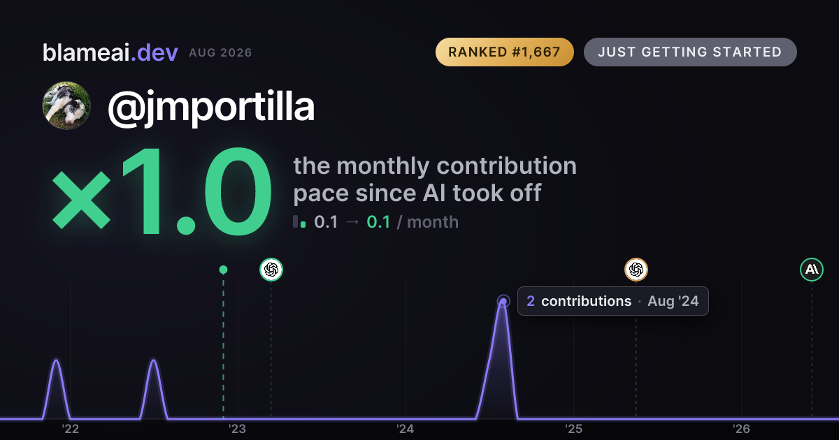The image size is (839, 440).
Task: Click the orange-ringed OpenAI marker icon
Action: (636, 270)
